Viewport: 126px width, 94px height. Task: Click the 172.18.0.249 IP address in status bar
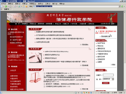click(105, 93)
